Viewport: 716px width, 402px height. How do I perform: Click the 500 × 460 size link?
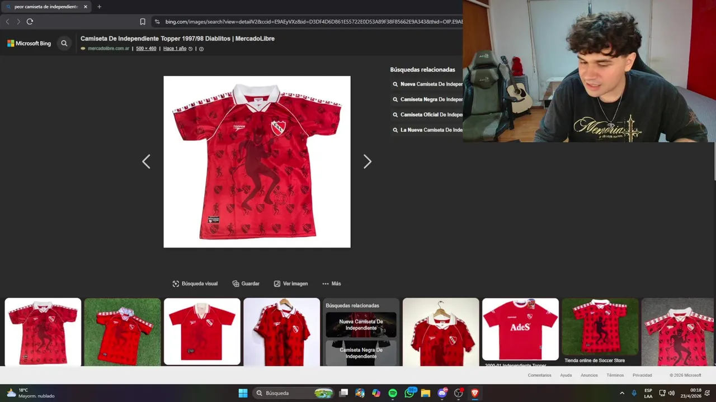click(x=146, y=49)
